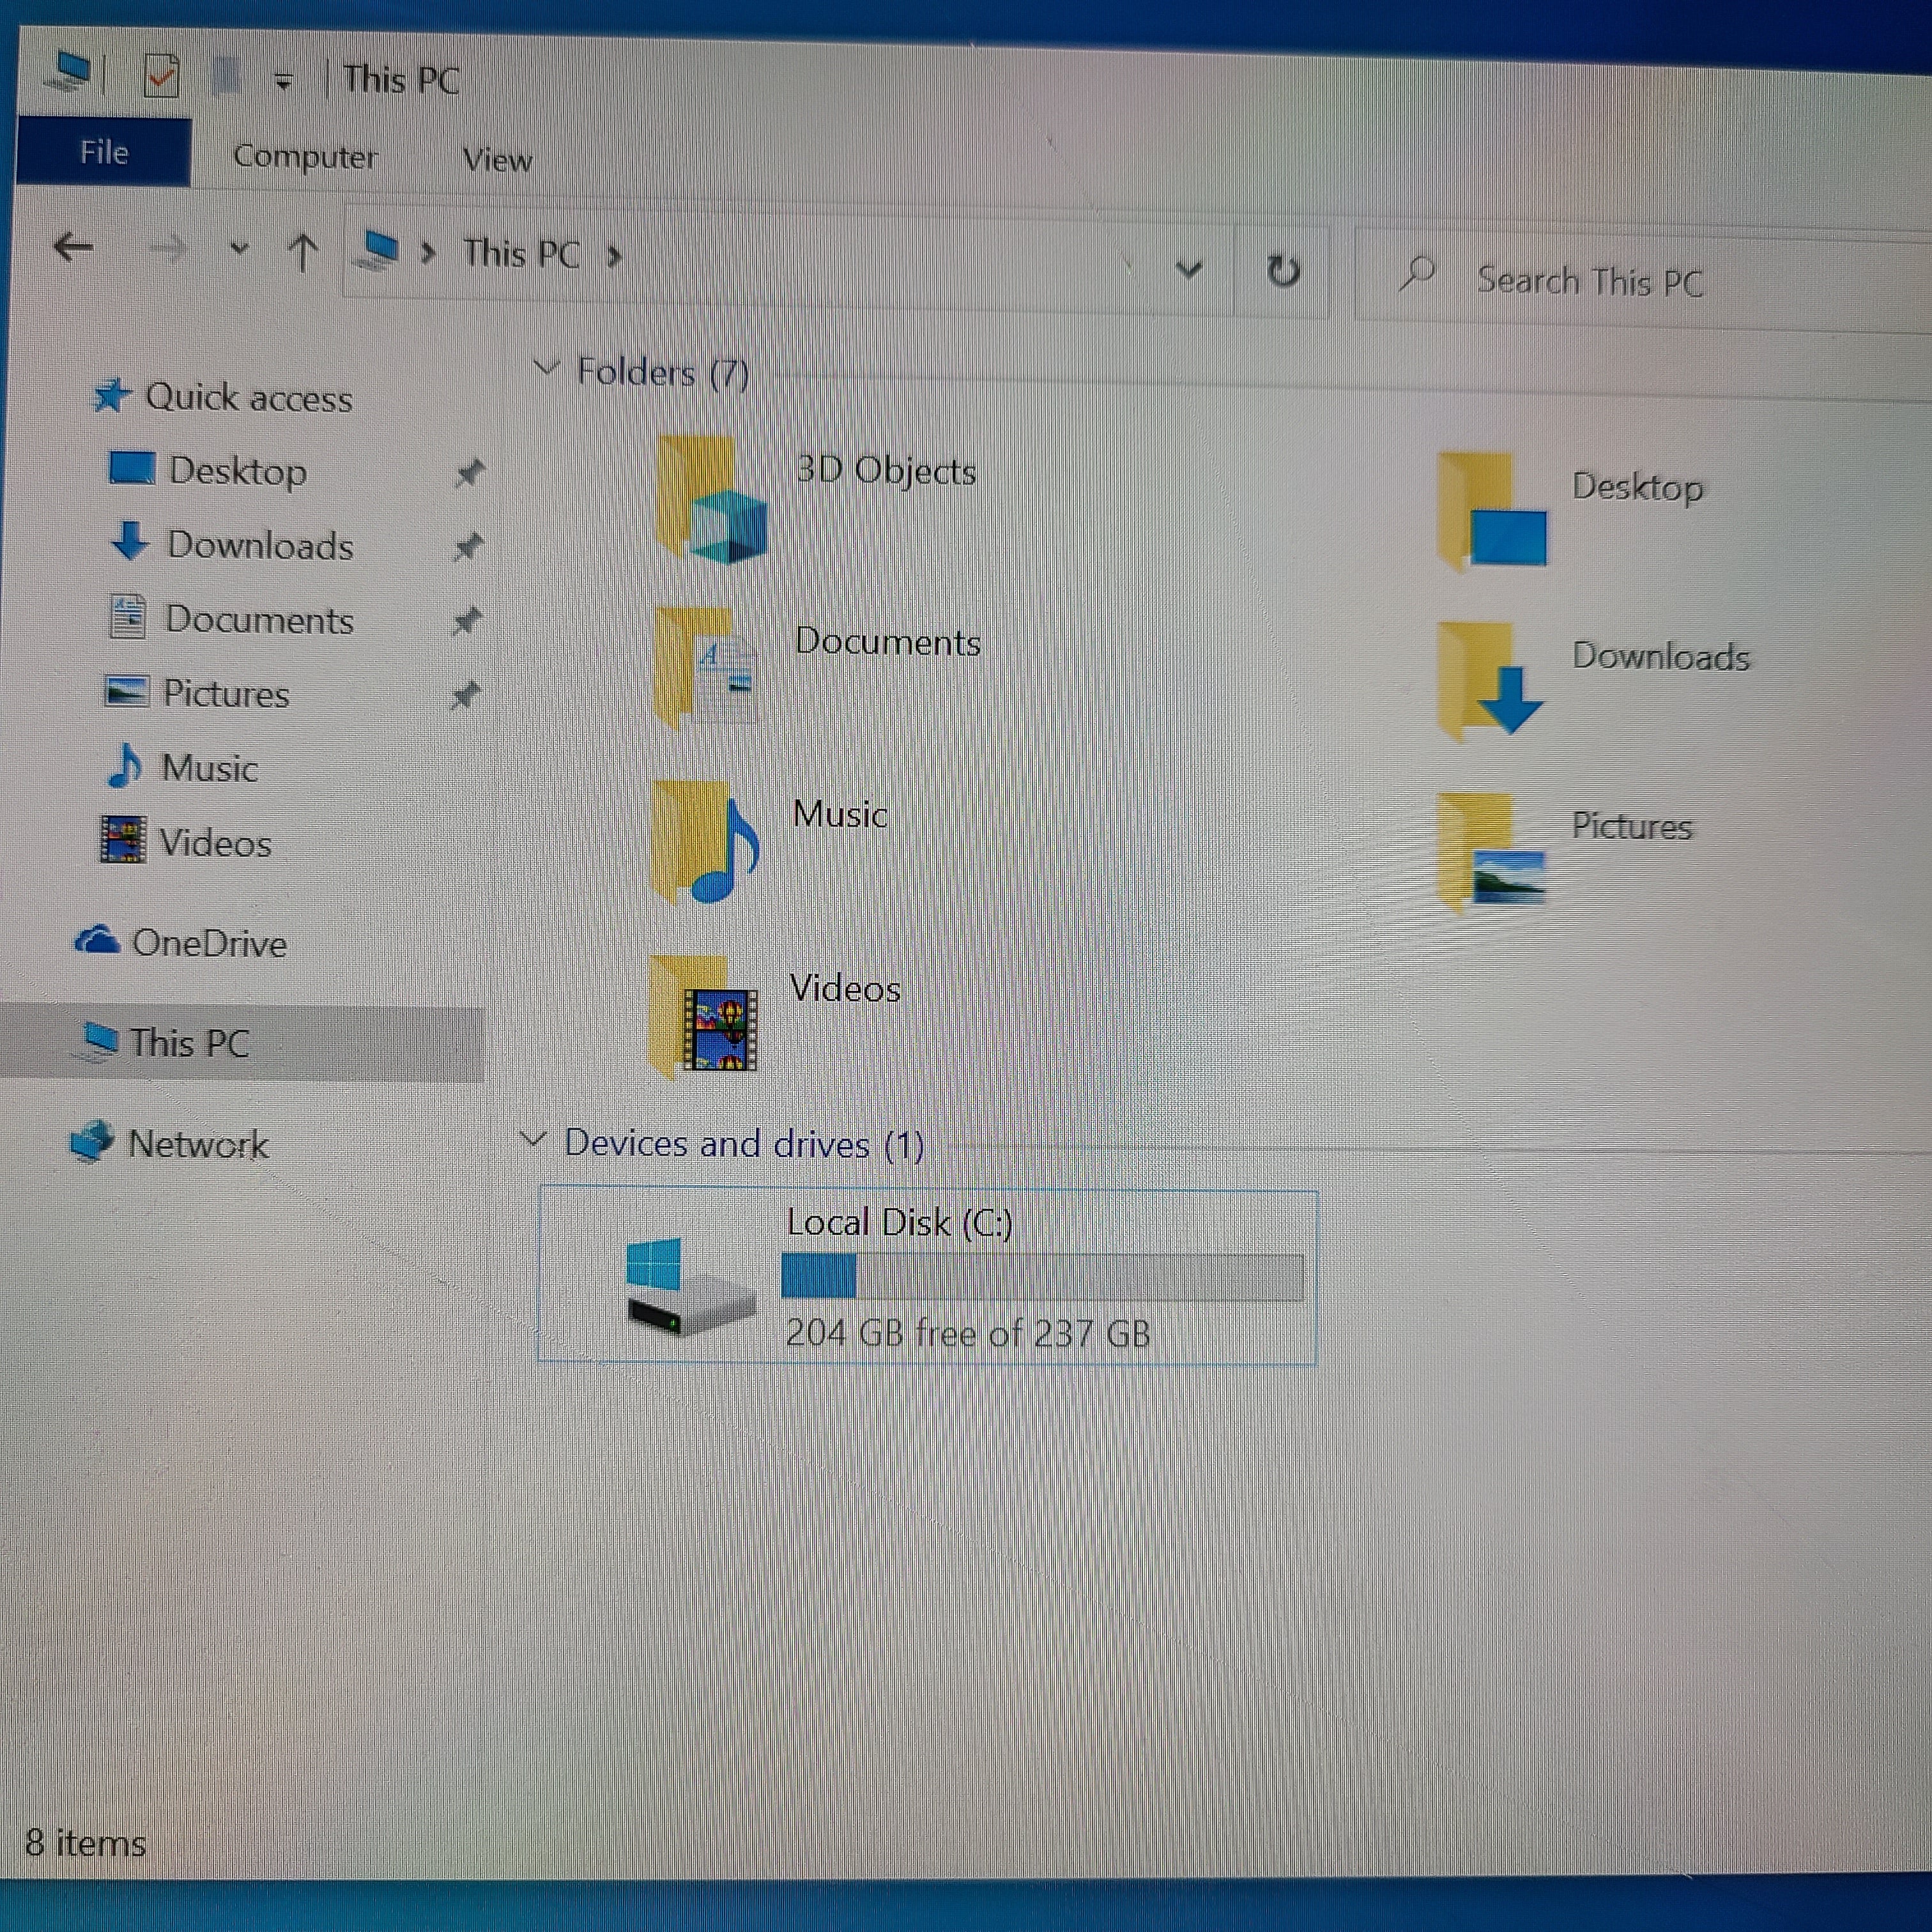The width and height of the screenshot is (1932, 1932).
Task: Switch to the Computer ribbon tab
Action: click(305, 157)
